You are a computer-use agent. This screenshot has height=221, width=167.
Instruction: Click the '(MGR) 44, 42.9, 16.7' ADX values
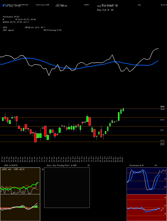(x=34, y=27)
